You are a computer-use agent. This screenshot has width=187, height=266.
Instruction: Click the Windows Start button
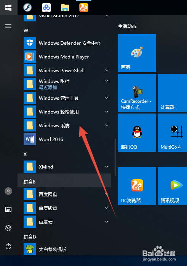8,8
